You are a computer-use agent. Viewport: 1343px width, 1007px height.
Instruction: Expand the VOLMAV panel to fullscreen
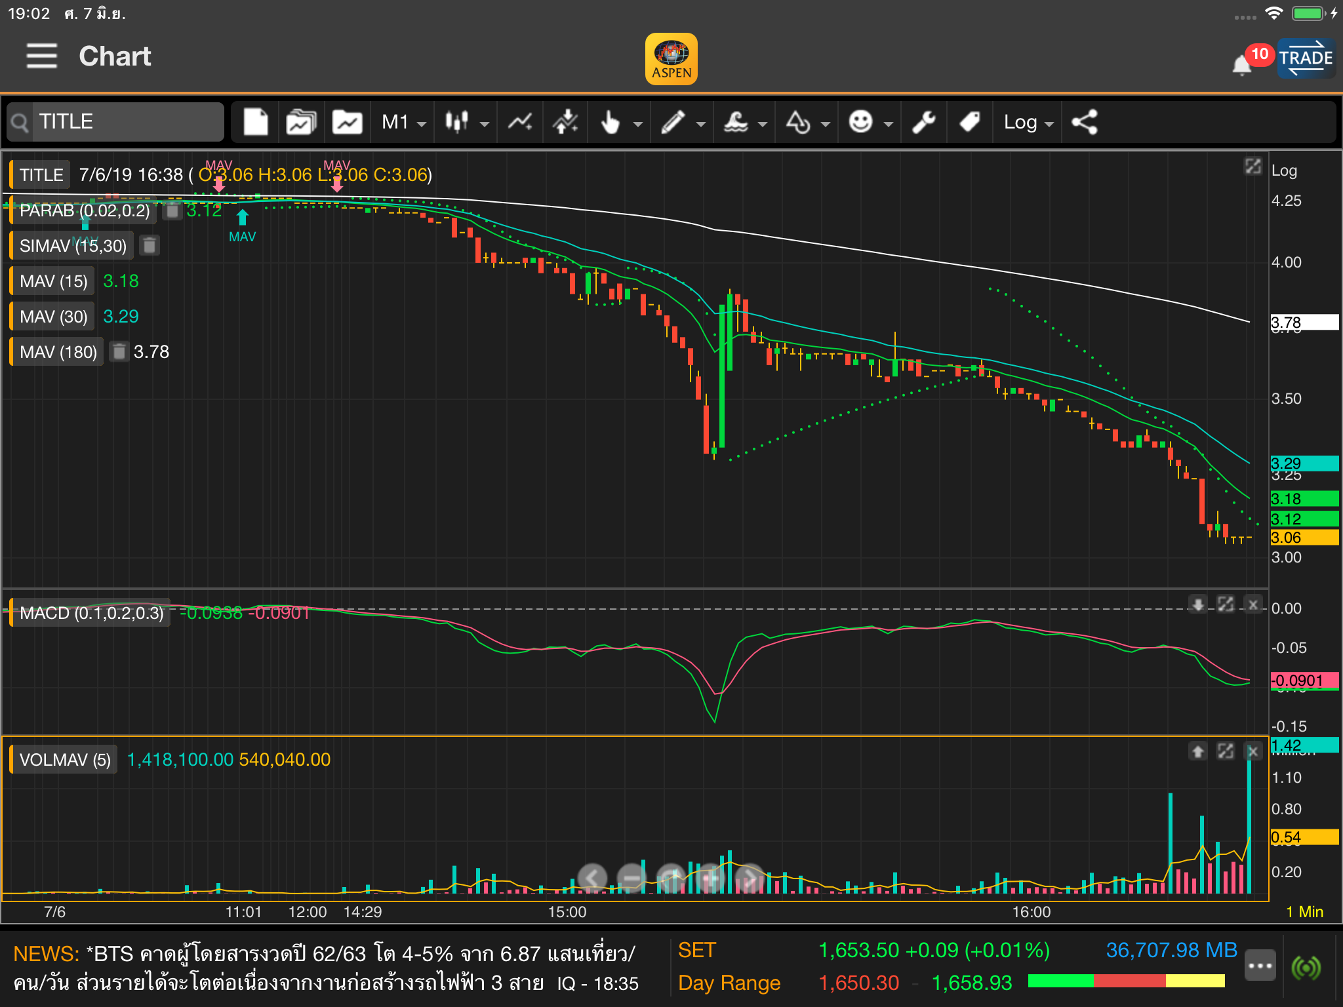point(1225,751)
